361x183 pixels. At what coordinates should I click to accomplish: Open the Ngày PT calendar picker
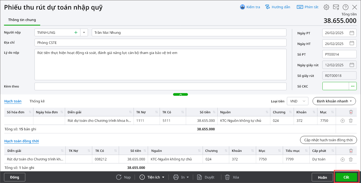point(352,33)
